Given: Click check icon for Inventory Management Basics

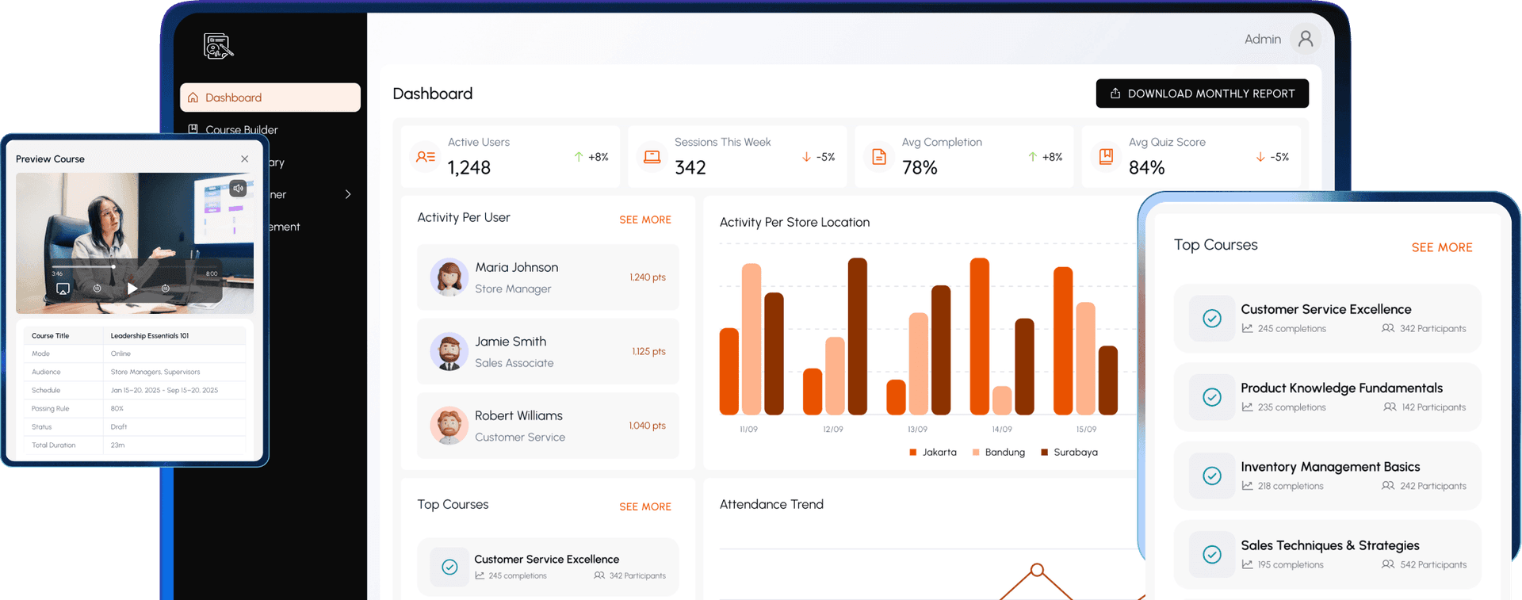Looking at the screenshot, I should [1212, 476].
